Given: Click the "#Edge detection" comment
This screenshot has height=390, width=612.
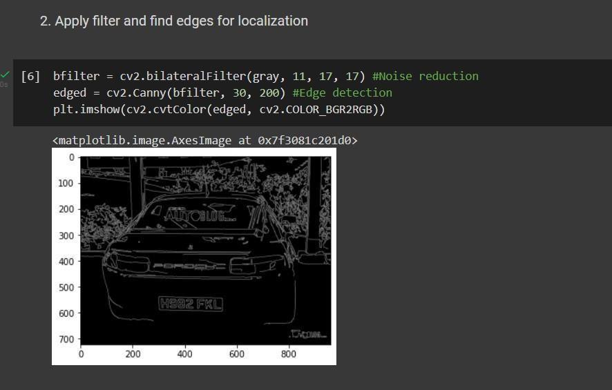Looking at the screenshot, I should 343,92.
